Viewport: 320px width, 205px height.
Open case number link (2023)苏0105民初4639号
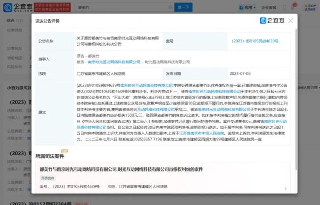pos(255,41)
